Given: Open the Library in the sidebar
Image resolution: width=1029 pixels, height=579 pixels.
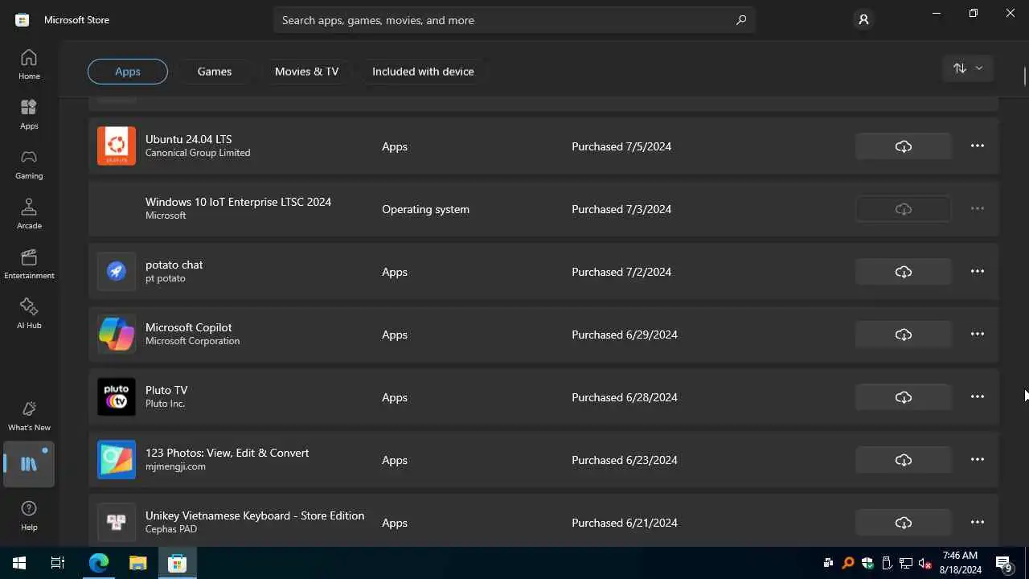Looking at the screenshot, I should [29, 464].
